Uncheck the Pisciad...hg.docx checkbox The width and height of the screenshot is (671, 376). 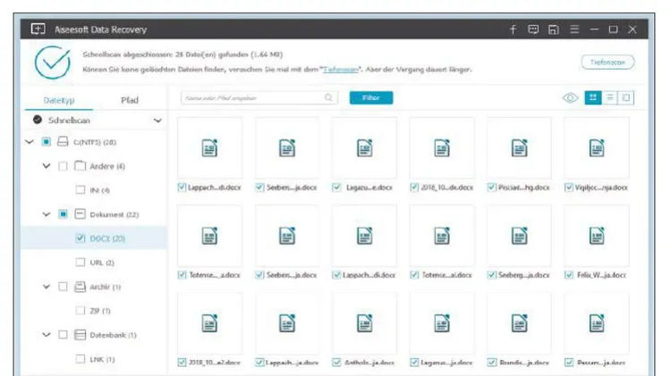(x=492, y=188)
